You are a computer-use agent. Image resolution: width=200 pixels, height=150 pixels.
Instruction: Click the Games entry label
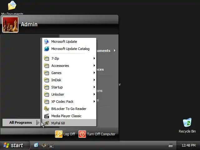56,73
